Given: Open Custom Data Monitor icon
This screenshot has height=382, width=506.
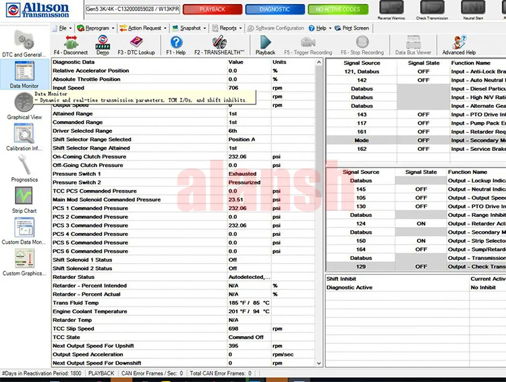Looking at the screenshot, I should (x=24, y=227).
